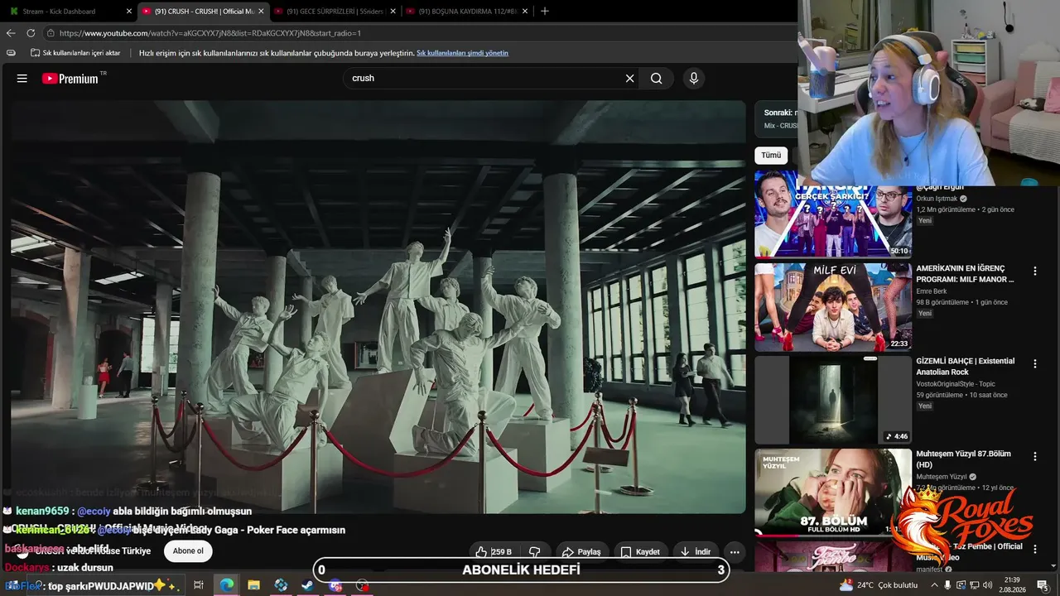
Task: Open File Explorer from the taskbar
Action: coord(253,585)
